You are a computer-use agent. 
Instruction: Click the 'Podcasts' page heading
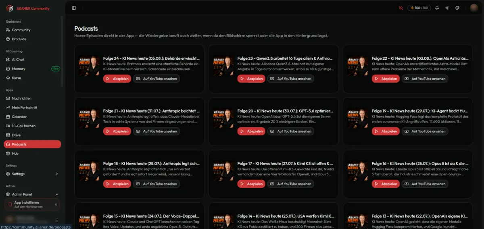click(86, 29)
